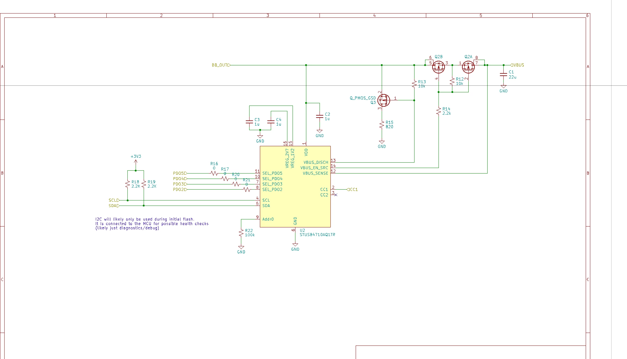The width and height of the screenshot is (627, 359).
Task: Click the VREG_1V2 pin name
Action: (293, 158)
